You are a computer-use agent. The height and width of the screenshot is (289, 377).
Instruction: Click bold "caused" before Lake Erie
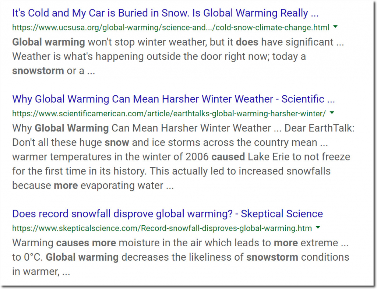[228, 157]
